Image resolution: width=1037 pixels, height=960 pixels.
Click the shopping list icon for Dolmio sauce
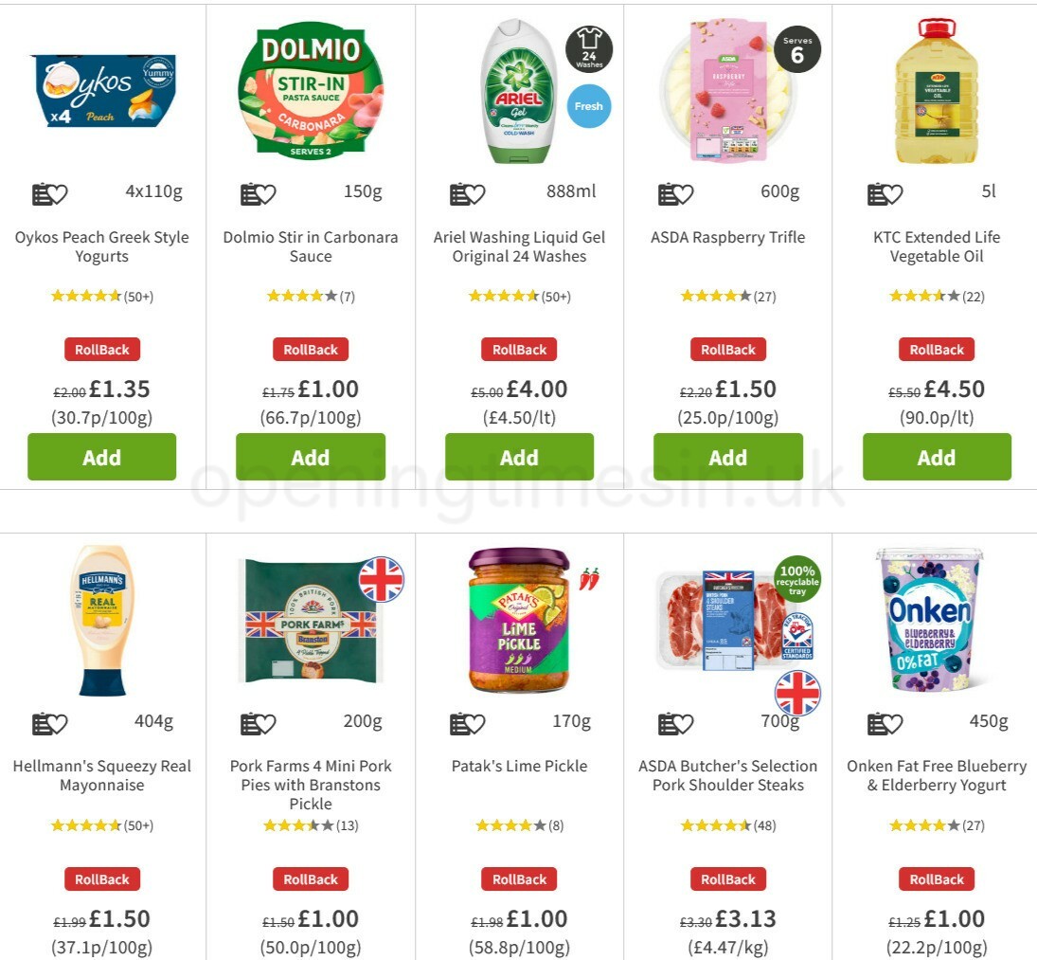point(250,192)
